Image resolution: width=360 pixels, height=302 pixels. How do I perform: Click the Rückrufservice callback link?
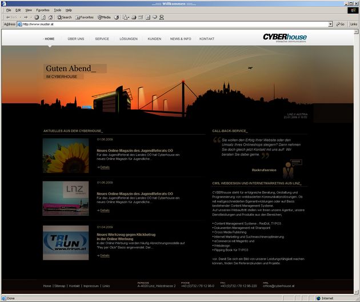[264, 170]
